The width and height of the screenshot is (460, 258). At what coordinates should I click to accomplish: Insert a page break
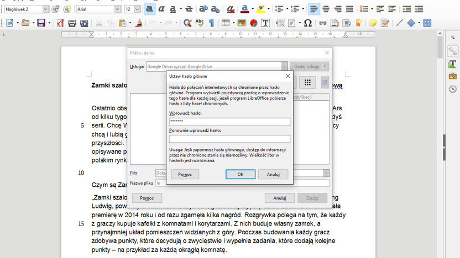[x=280, y=23]
